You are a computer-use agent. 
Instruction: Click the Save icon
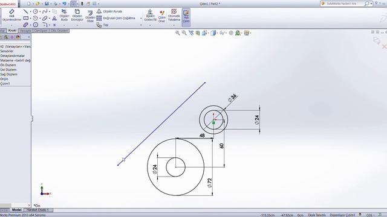[47, 4]
